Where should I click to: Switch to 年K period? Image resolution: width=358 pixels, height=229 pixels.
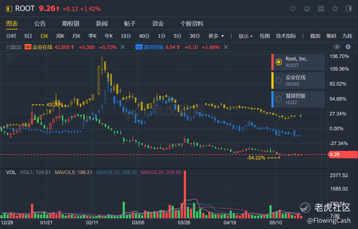point(109,36)
